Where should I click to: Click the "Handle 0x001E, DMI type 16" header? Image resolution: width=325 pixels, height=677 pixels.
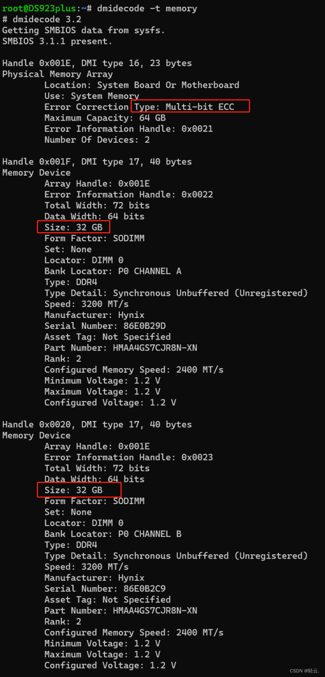pos(97,63)
